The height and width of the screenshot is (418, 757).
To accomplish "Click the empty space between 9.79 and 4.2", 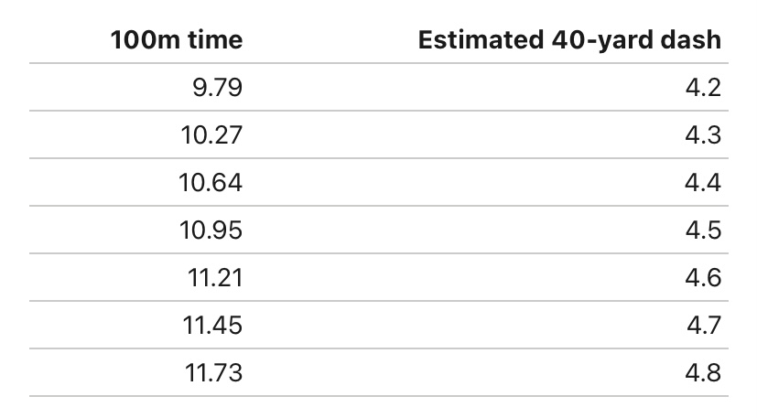I will [x=458, y=88].
